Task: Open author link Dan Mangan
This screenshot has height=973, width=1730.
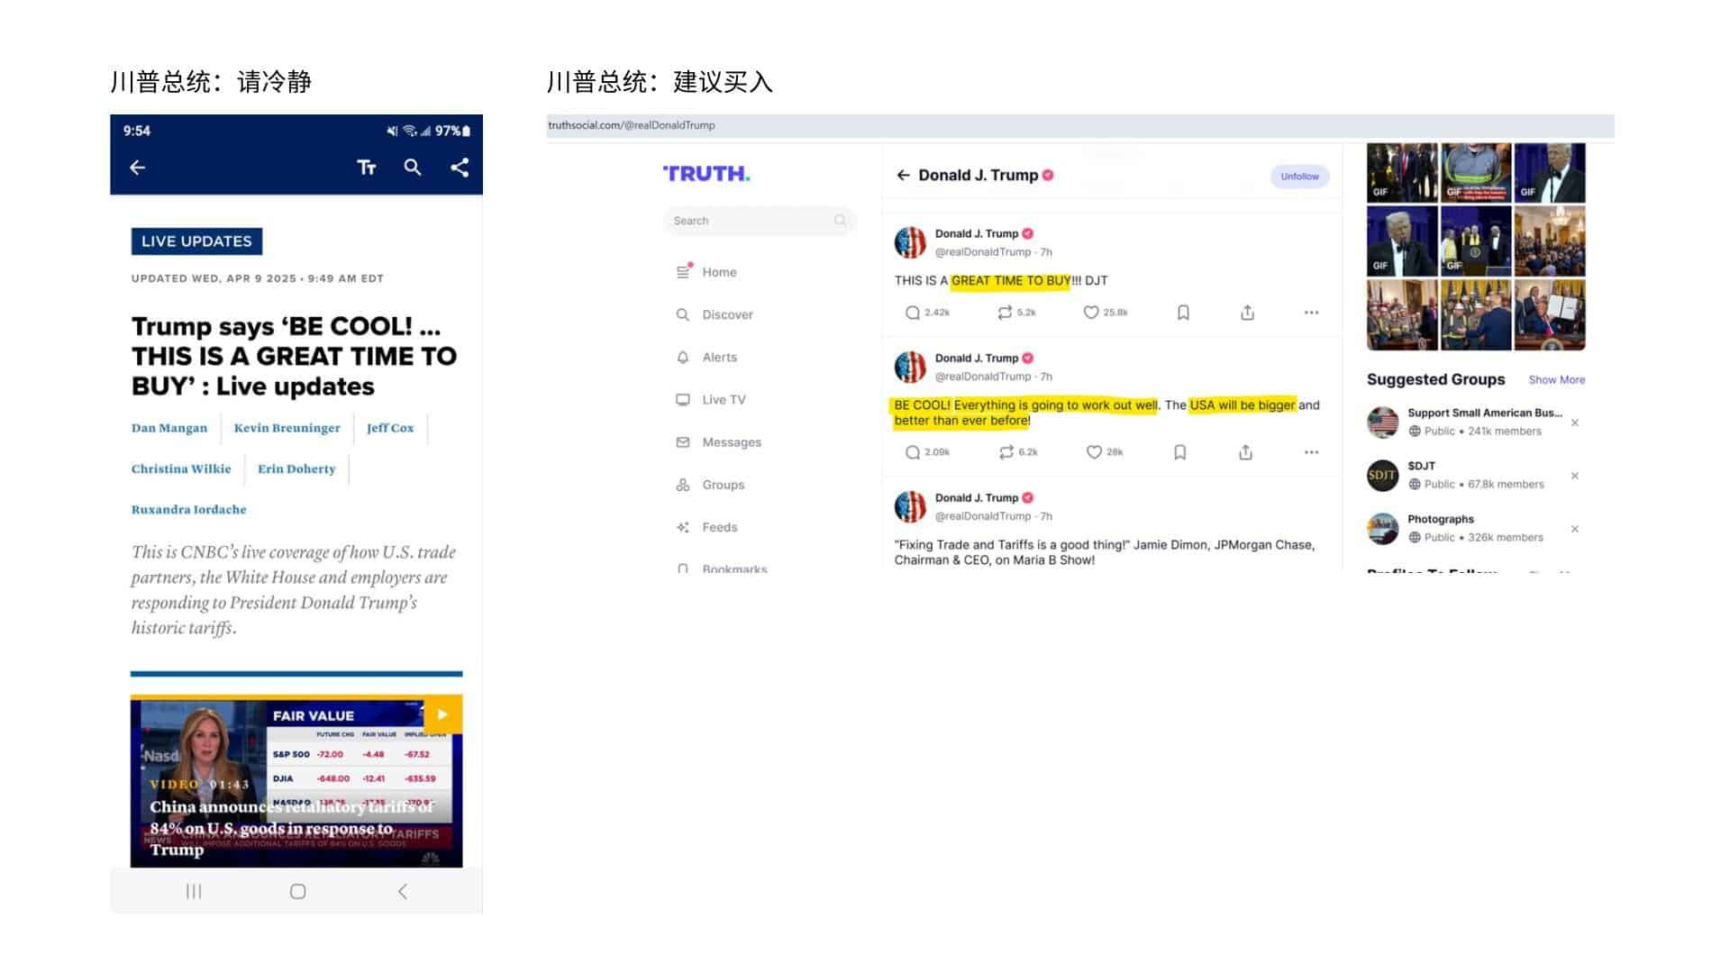Action: pyautogui.click(x=169, y=428)
